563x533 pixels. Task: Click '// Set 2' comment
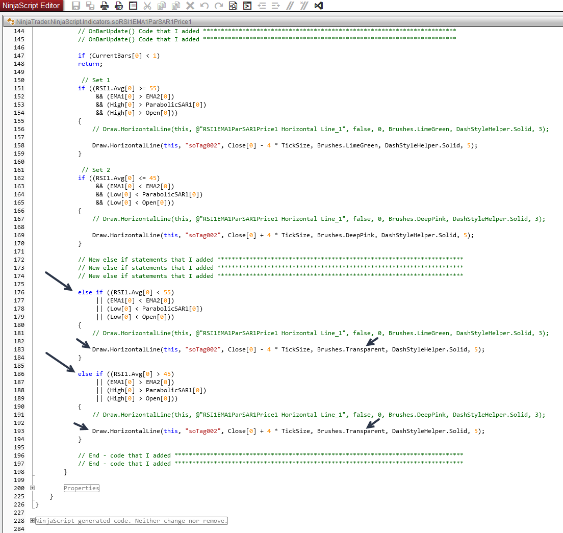click(x=96, y=170)
